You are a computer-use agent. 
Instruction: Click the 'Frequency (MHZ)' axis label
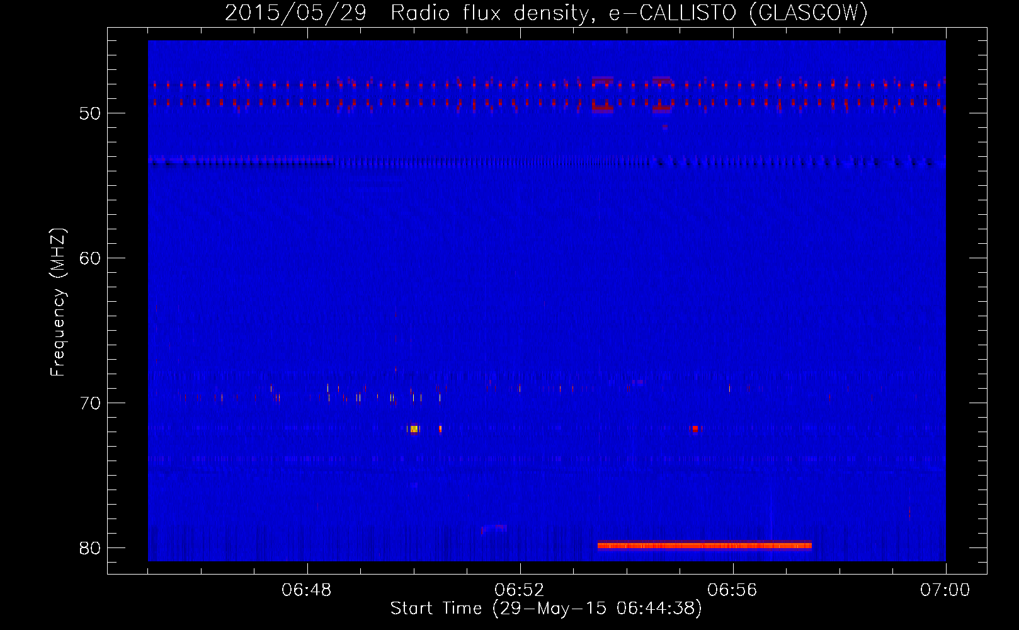point(58,302)
